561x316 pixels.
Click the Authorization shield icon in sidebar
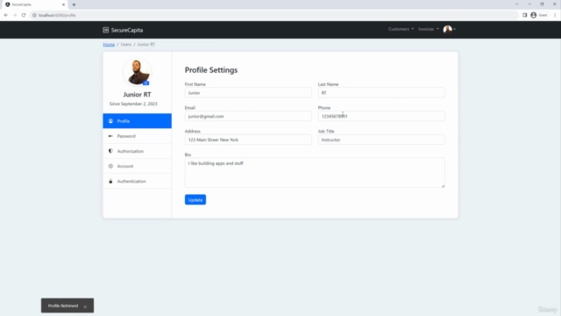point(110,151)
